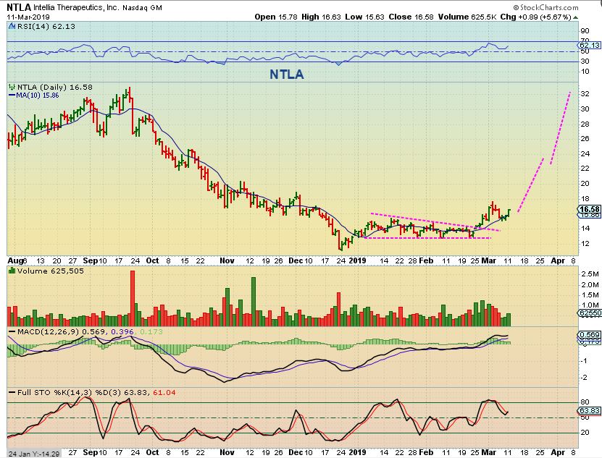The image size is (602, 458).
Task: Click the small icon before RSI(14)
Action: (11, 27)
